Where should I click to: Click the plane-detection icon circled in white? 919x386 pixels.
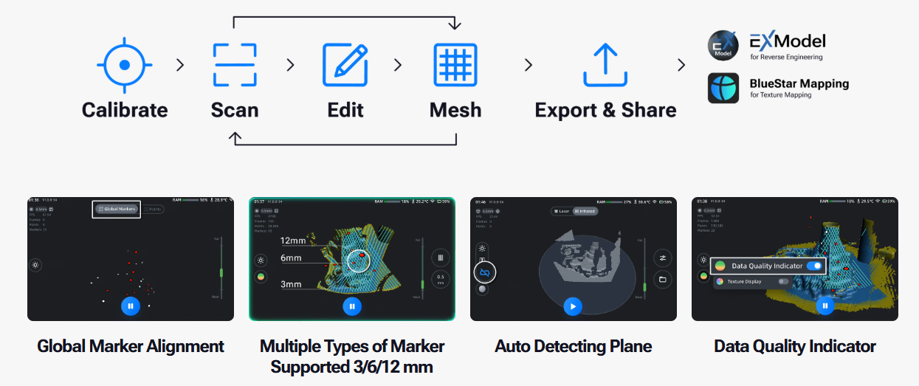coord(485,272)
